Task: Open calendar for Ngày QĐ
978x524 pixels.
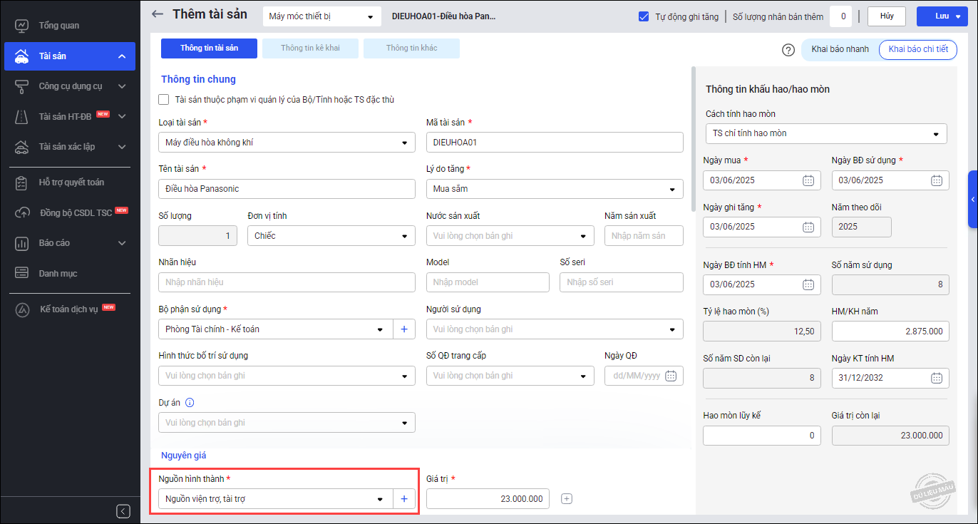Action: pos(670,376)
